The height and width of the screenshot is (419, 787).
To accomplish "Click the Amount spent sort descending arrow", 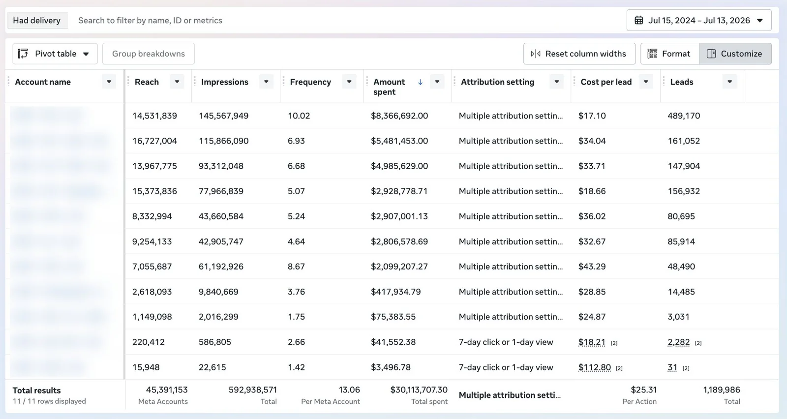I will (x=421, y=82).
